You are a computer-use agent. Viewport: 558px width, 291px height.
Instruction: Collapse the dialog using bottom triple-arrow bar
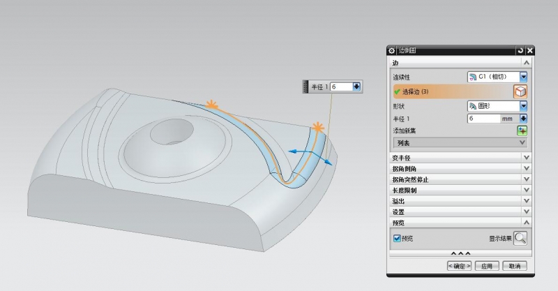tap(460, 253)
